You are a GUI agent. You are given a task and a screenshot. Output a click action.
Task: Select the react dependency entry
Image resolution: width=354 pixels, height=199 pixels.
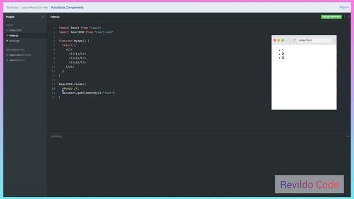[x=17, y=60]
